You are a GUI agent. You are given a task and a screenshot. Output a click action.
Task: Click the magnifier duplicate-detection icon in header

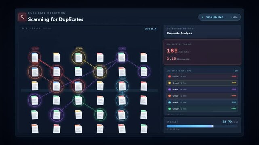pos(22,17)
